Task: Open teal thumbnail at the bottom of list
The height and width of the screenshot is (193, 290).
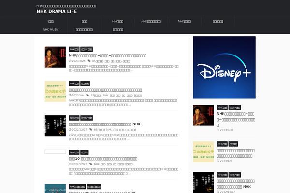Action: click(x=55, y=189)
